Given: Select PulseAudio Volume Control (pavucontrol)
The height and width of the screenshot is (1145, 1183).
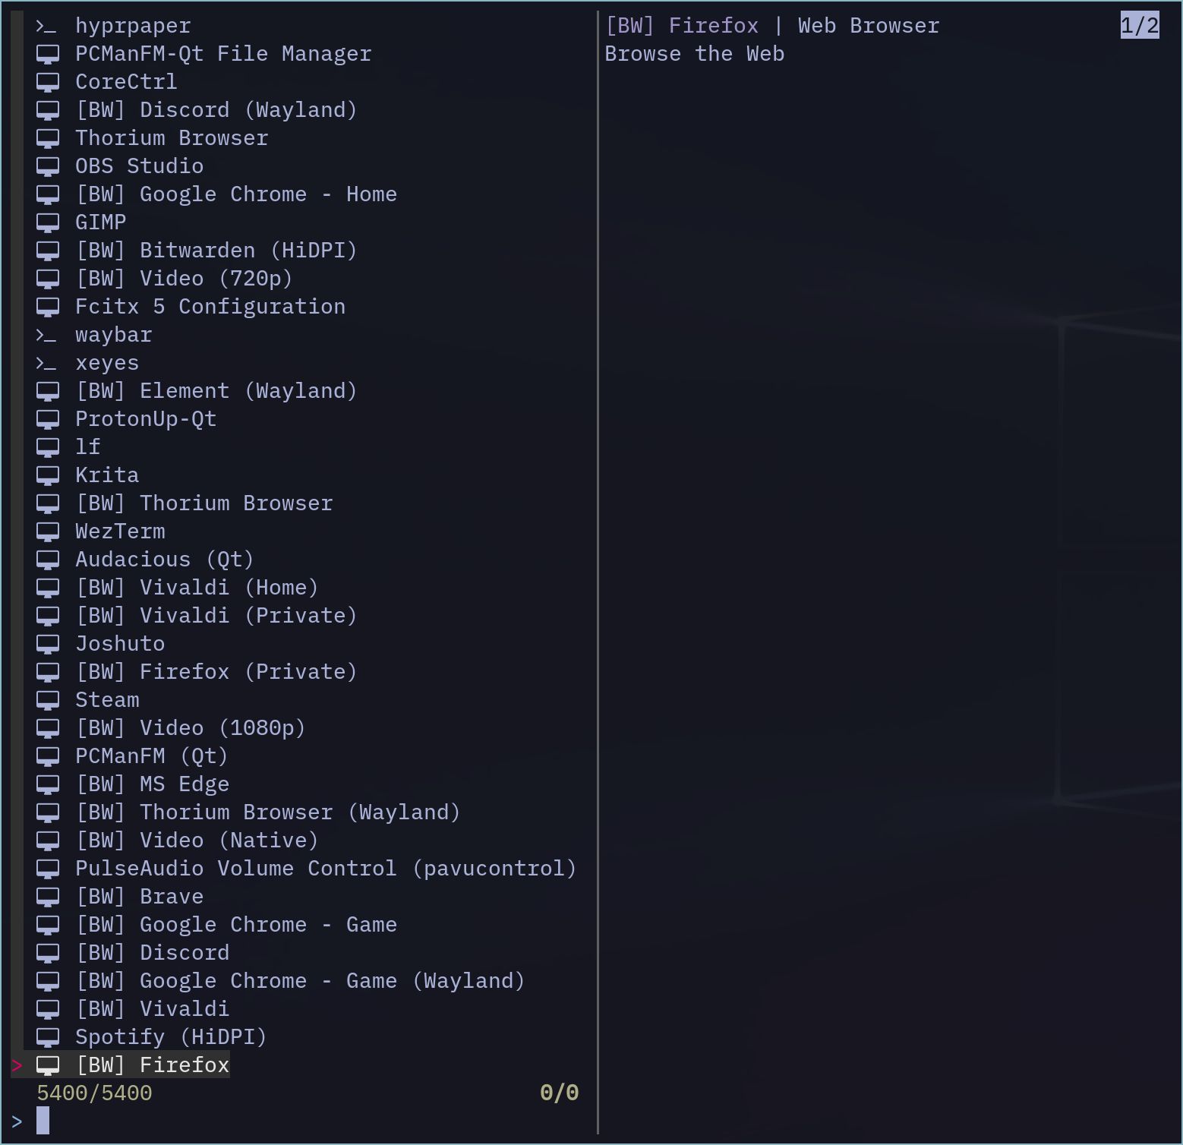Looking at the screenshot, I should coord(326,869).
